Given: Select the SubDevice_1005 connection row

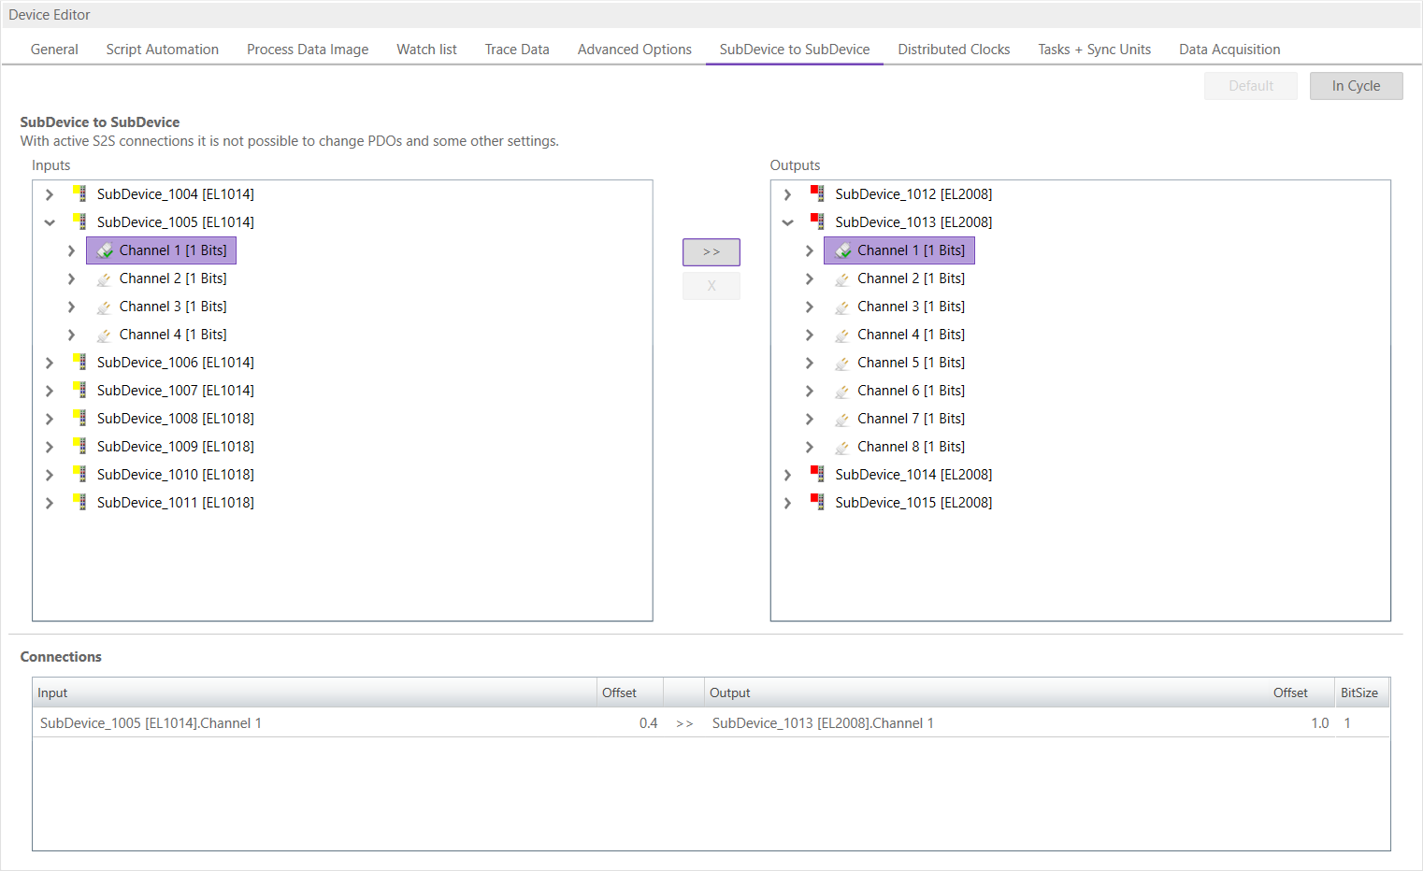Looking at the screenshot, I should (x=374, y=723).
